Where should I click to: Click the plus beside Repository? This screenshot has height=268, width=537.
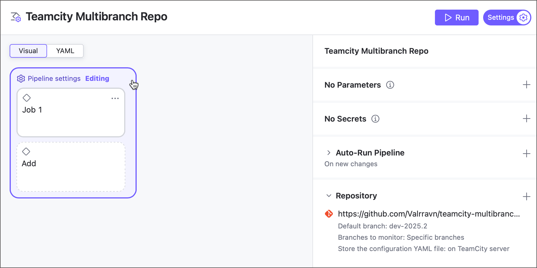click(527, 196)
